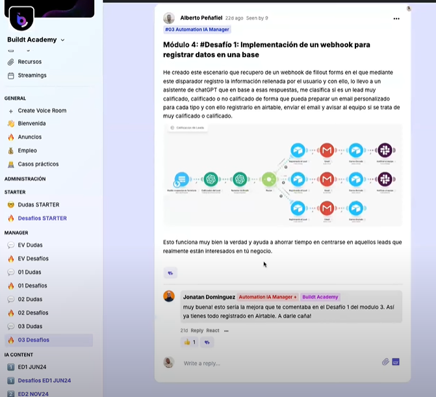
Task: Toggle the thumbs up reaction on the comment
Action: tap(189, 342)
